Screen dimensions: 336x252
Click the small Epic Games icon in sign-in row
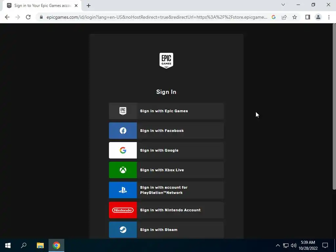123,111
